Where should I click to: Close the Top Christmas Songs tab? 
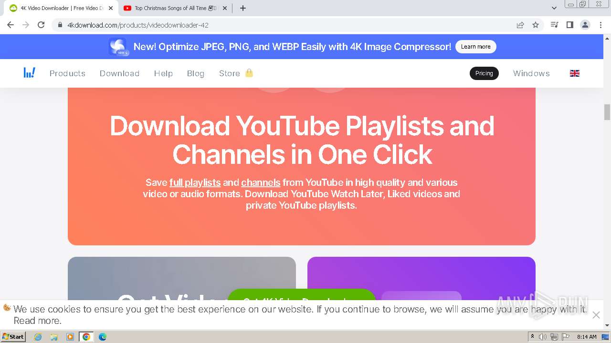click(x=225, y=8)
